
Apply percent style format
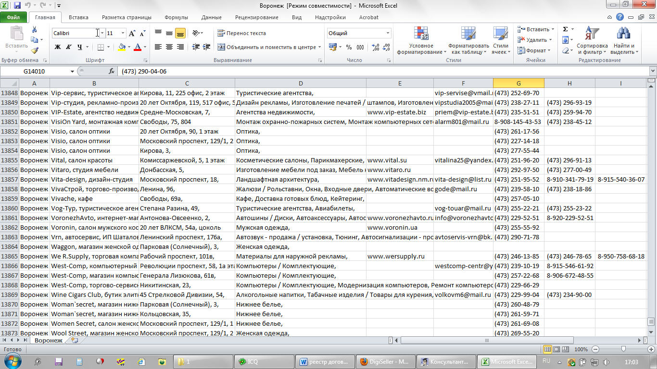coord(349,47)
